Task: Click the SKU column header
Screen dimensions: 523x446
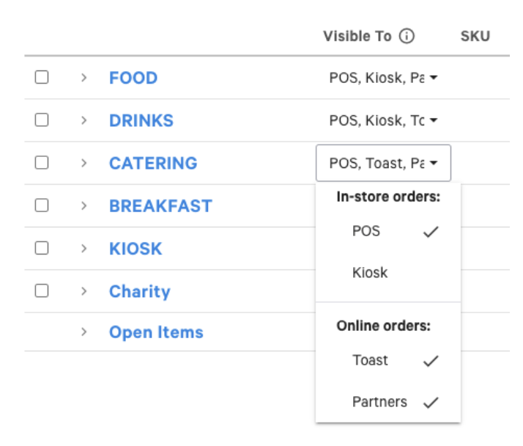Action: pos(475,36)
